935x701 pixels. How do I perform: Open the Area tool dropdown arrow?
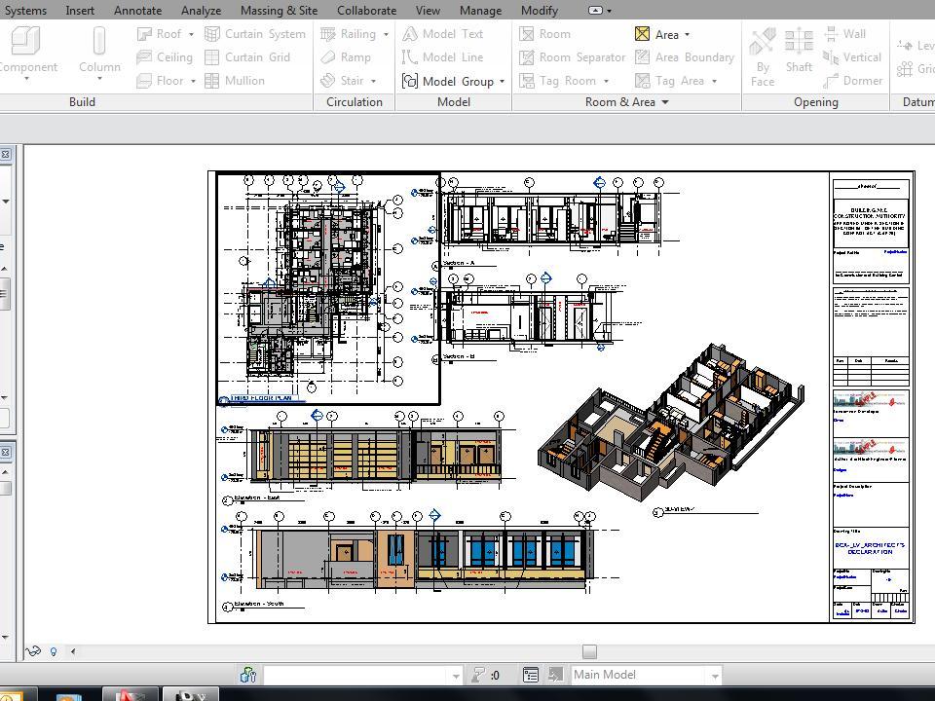point(686,35)
